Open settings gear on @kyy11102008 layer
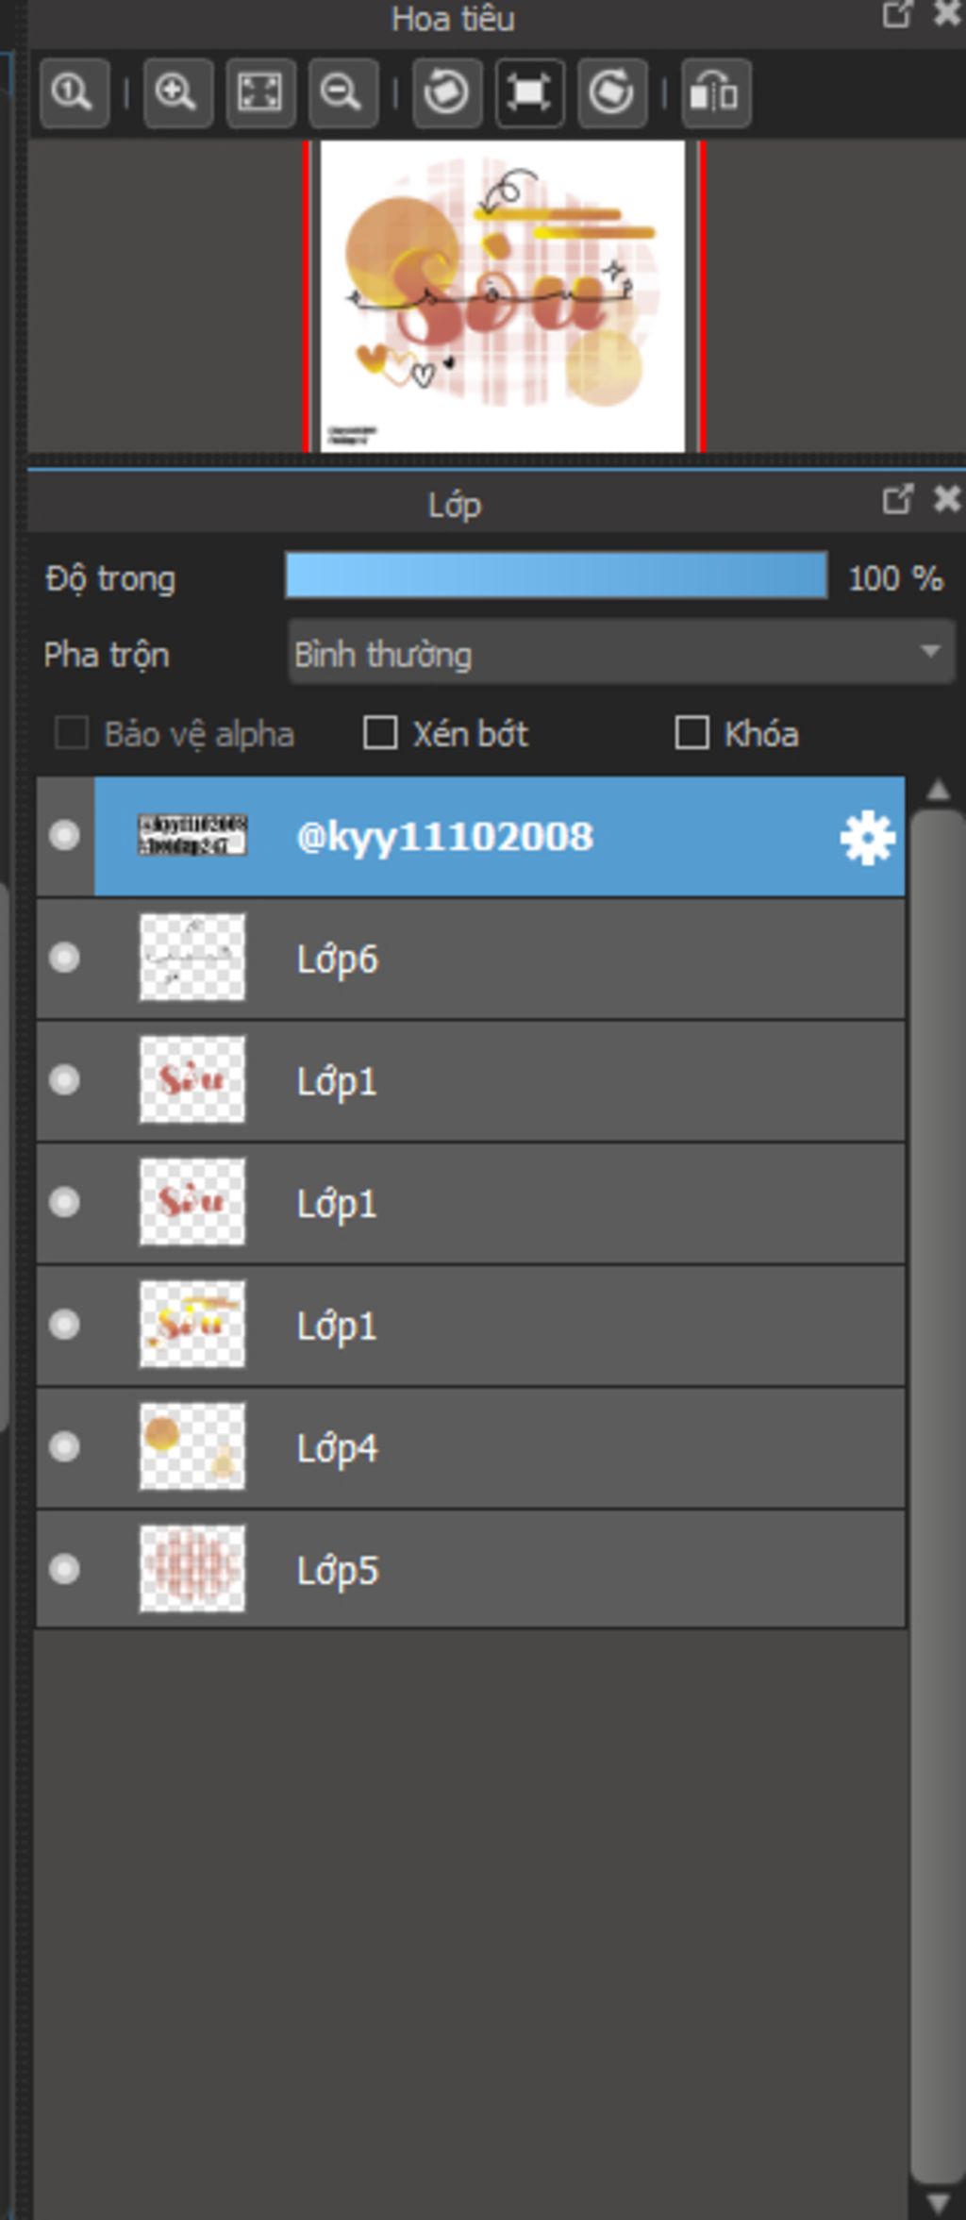 click(866, 837)
